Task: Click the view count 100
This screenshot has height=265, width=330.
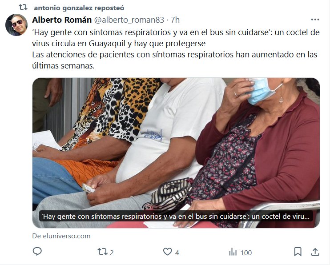Action: pyautogui.click(x=246, y=253)
